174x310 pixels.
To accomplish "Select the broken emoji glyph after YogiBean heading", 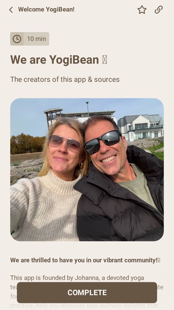I will tap(105, 60).
